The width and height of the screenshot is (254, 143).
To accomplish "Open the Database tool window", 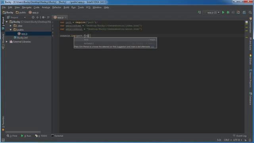I will click(x=250, y=99).
